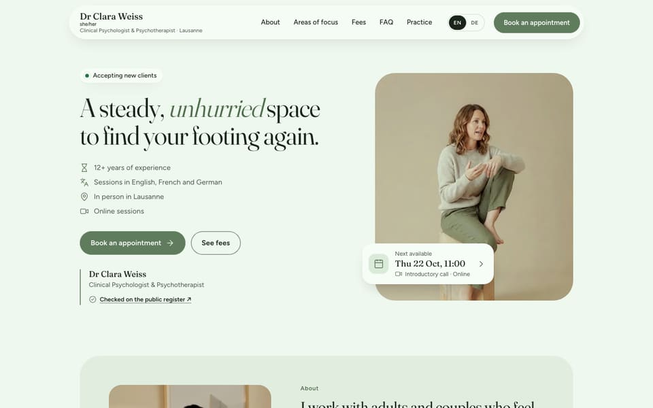Viewport: 653px width, 408px height.
Task: Click the italic word unhurried in headline
Action: point(217,108)
